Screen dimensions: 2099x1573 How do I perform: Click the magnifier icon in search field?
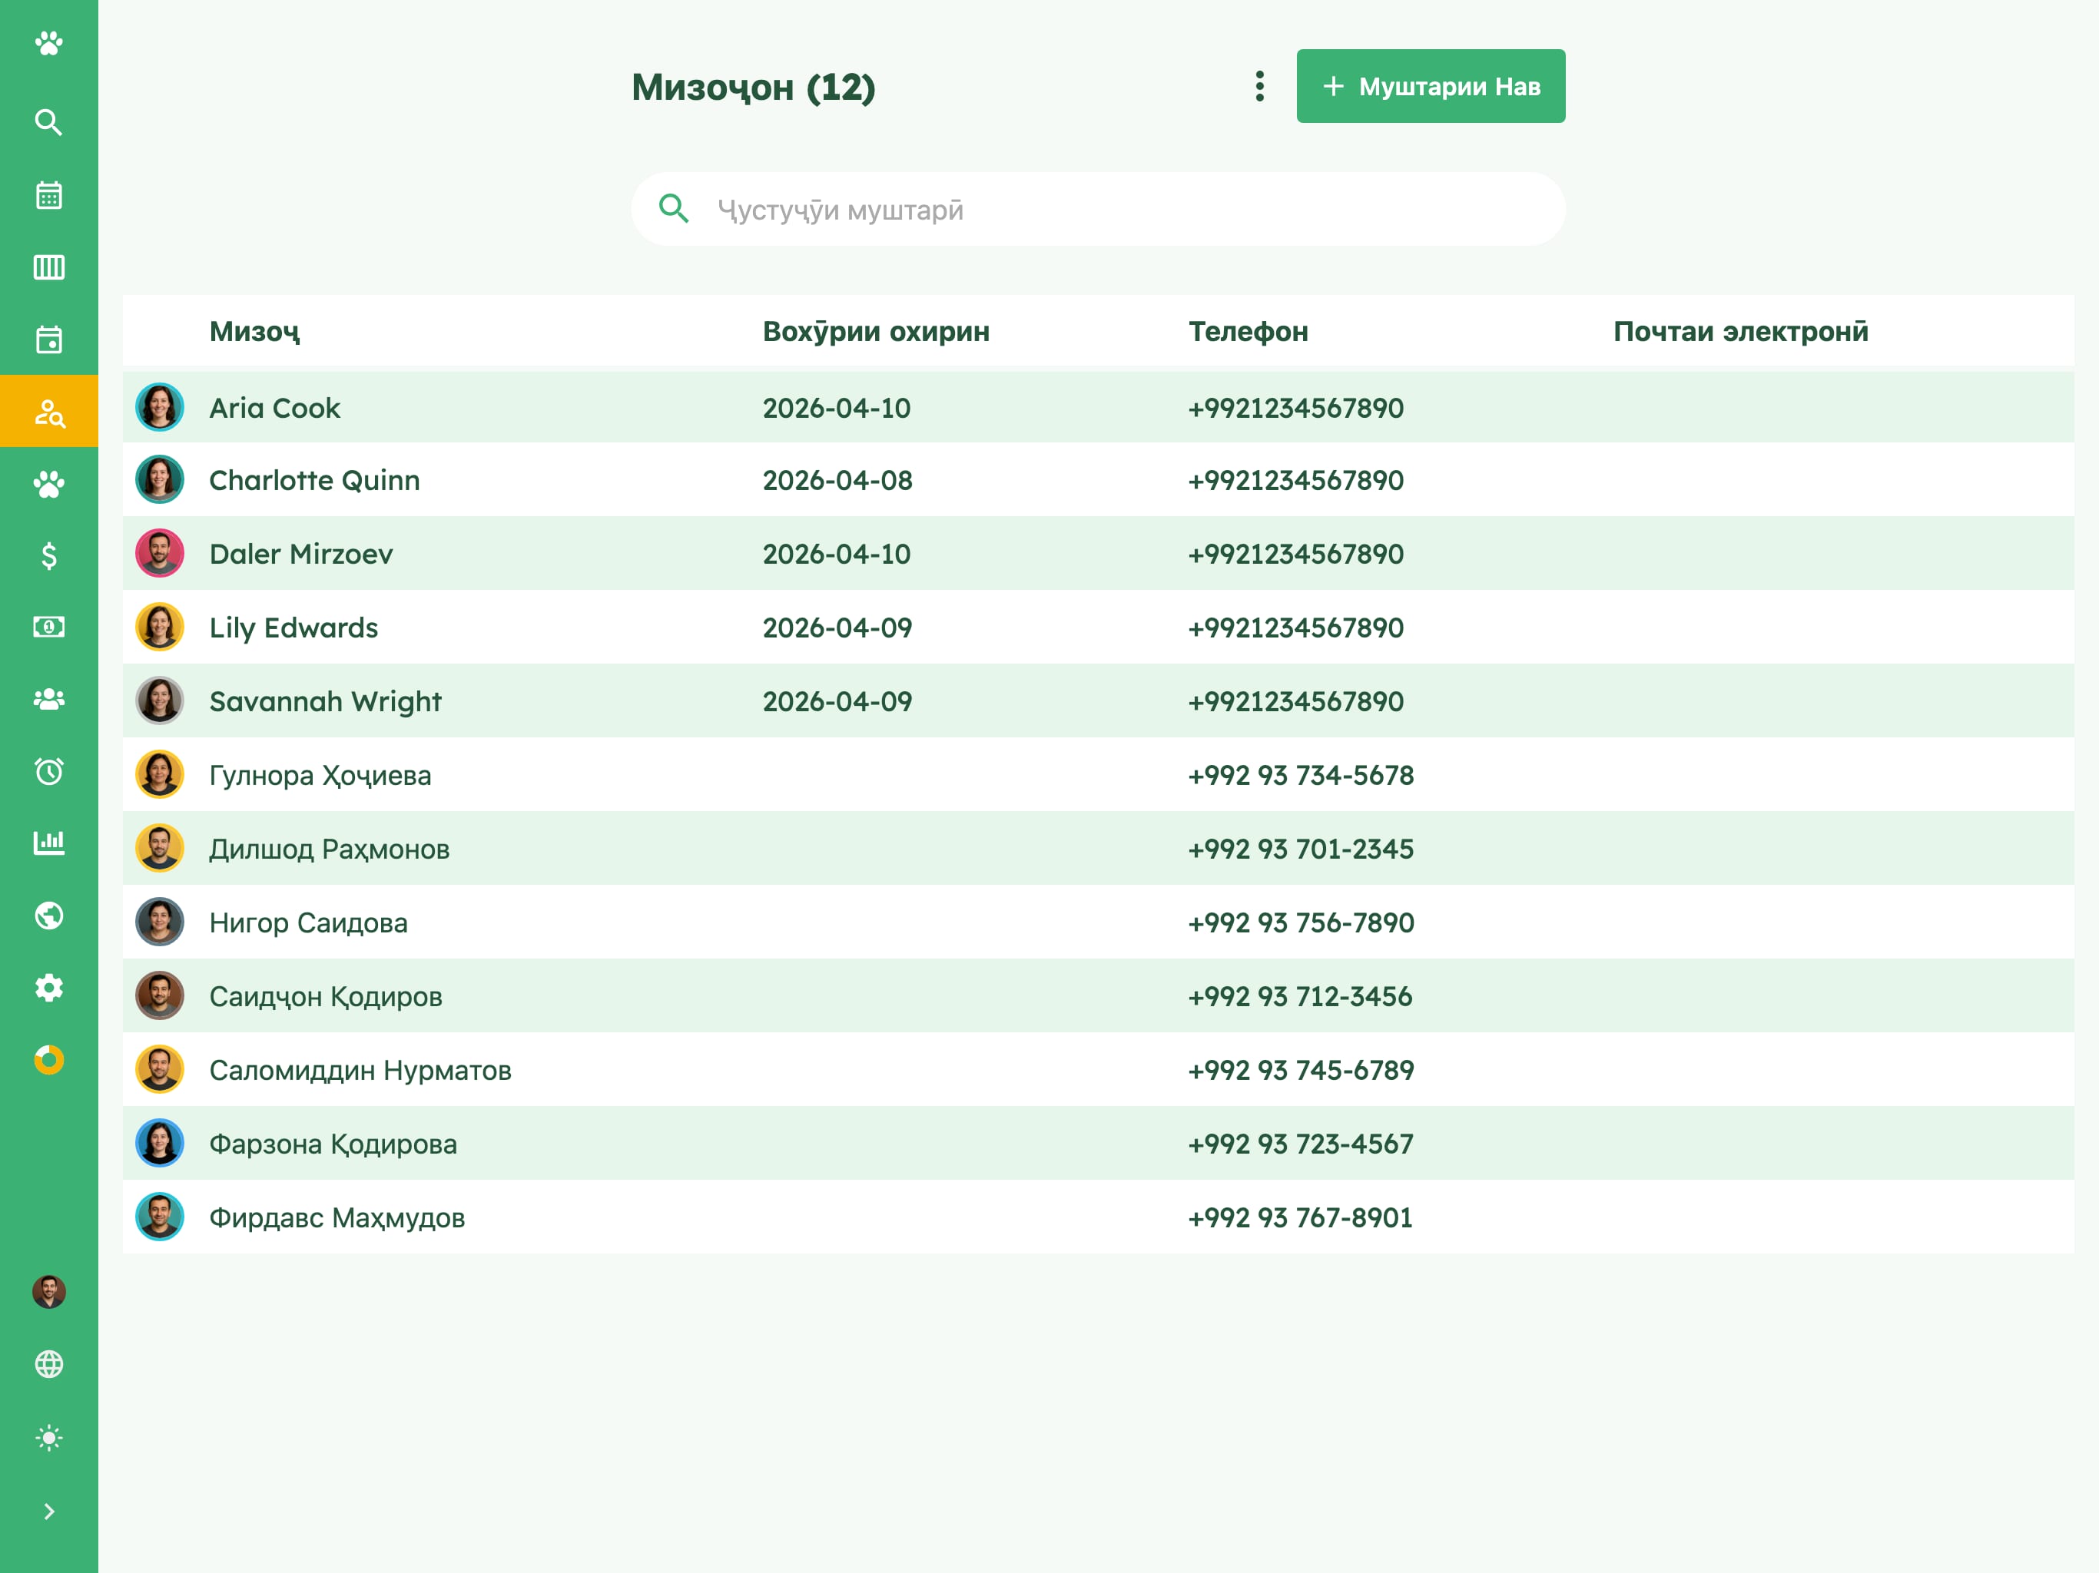tap(674, 209)
